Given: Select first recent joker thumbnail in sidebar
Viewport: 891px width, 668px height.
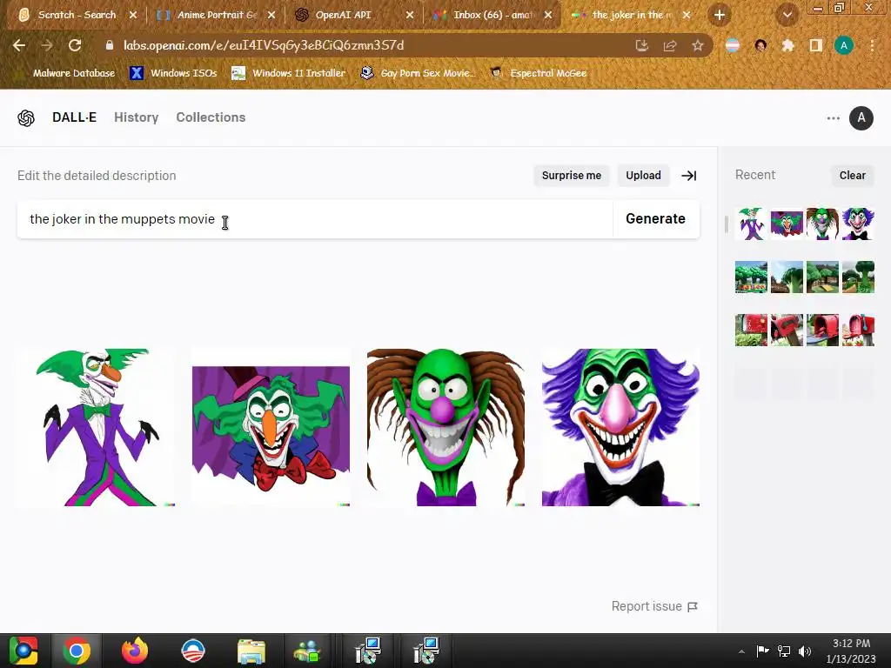Looking at the screenshot, I should tap(751, 224).
